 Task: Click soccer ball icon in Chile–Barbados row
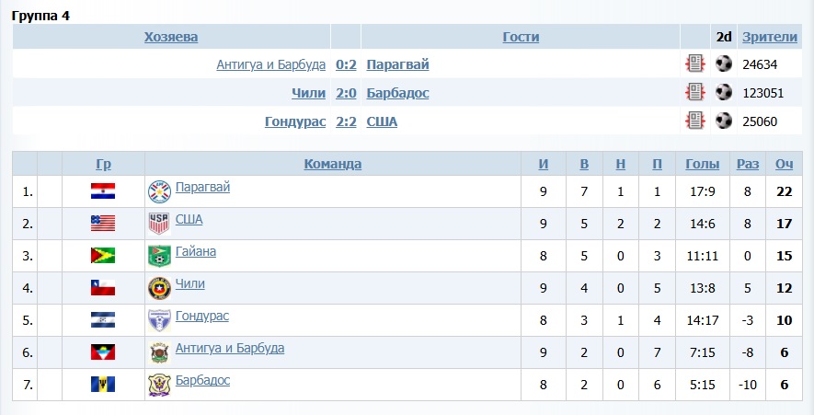pyautogui.click(x=724, y=93)
